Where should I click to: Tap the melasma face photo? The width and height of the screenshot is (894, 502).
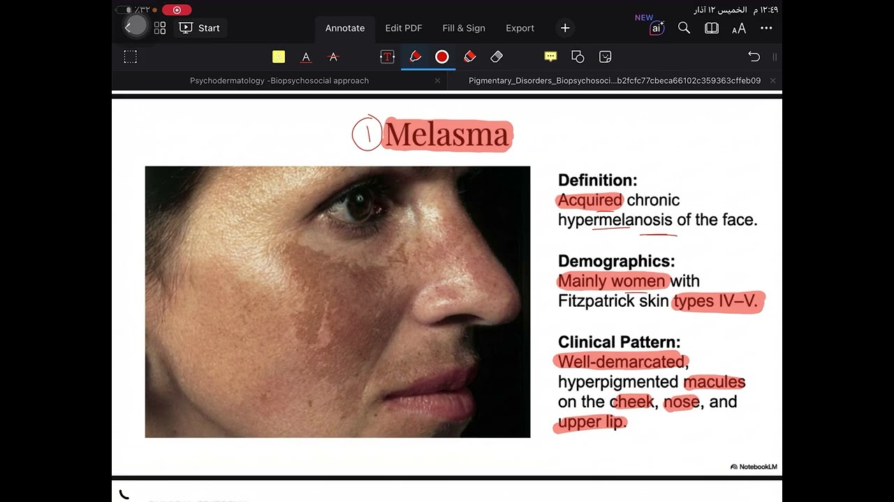tap(337, 302)
